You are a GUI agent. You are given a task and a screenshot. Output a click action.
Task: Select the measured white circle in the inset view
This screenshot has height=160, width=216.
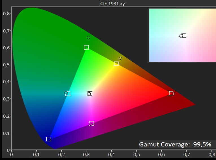(x=181, y=36)
